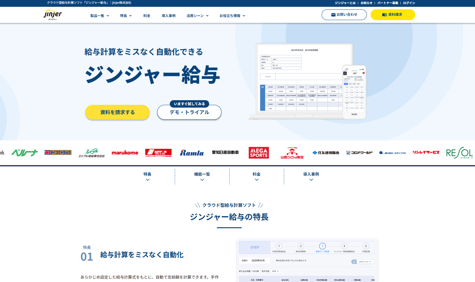475x282 pixels.
Task: Click the 双人化ホールディングス logo
Action: coord(393,153)
